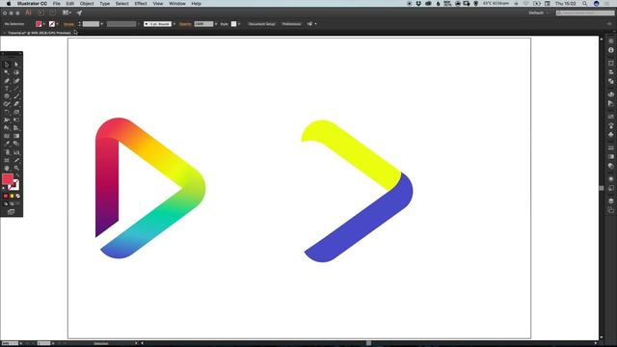
Task: Select the Hand tool
Action: click(7, 168)
